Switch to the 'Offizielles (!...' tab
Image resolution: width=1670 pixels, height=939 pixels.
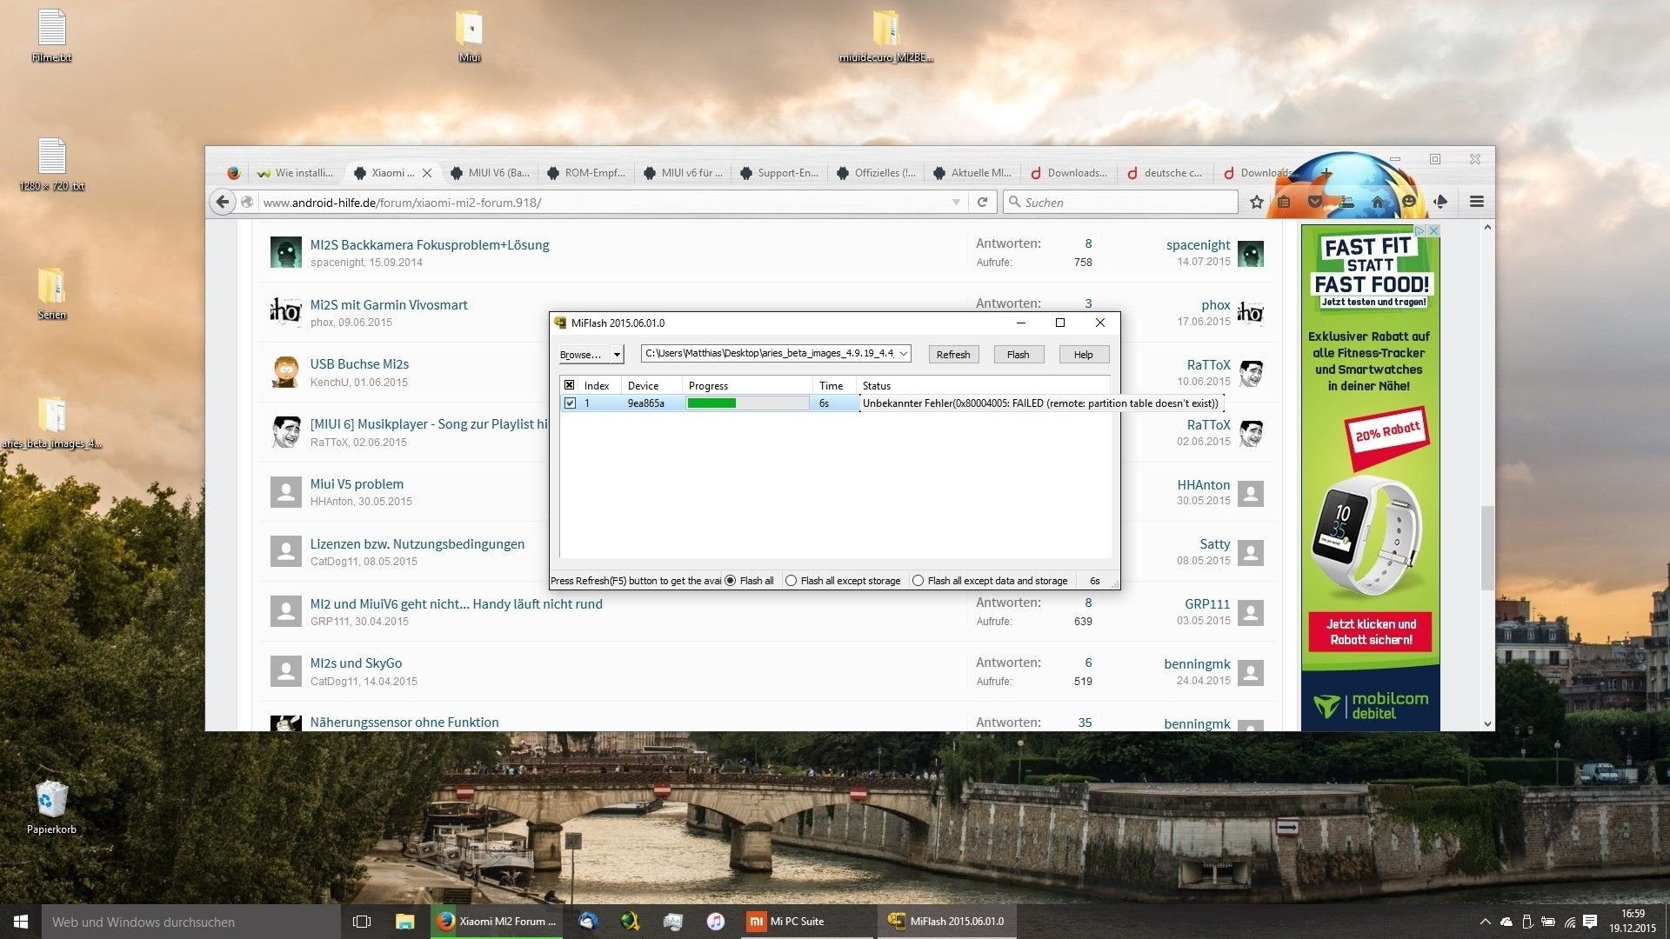876,173
